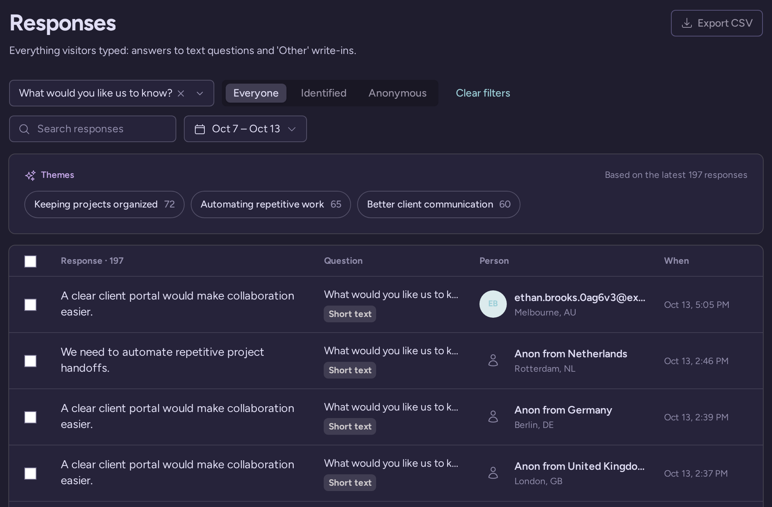Filter by Keeping projects organized theme
Viewport: 772px width, 507px height.
104,204
